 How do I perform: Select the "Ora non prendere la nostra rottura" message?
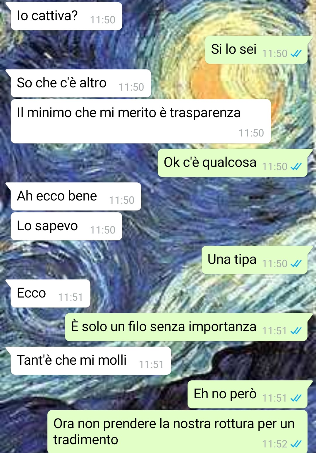(178, 432)
